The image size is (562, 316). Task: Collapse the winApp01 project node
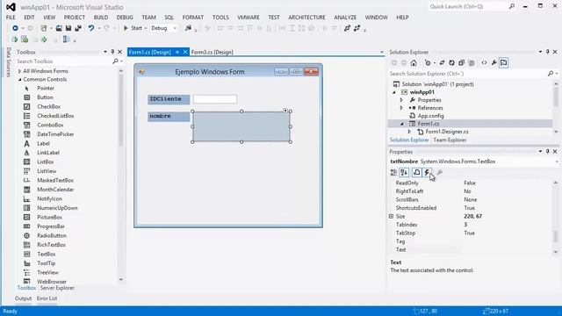coord(394,92)
